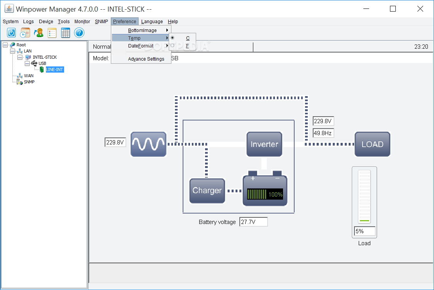Maximize the Winpower Manager window

(x=393, y=9)
